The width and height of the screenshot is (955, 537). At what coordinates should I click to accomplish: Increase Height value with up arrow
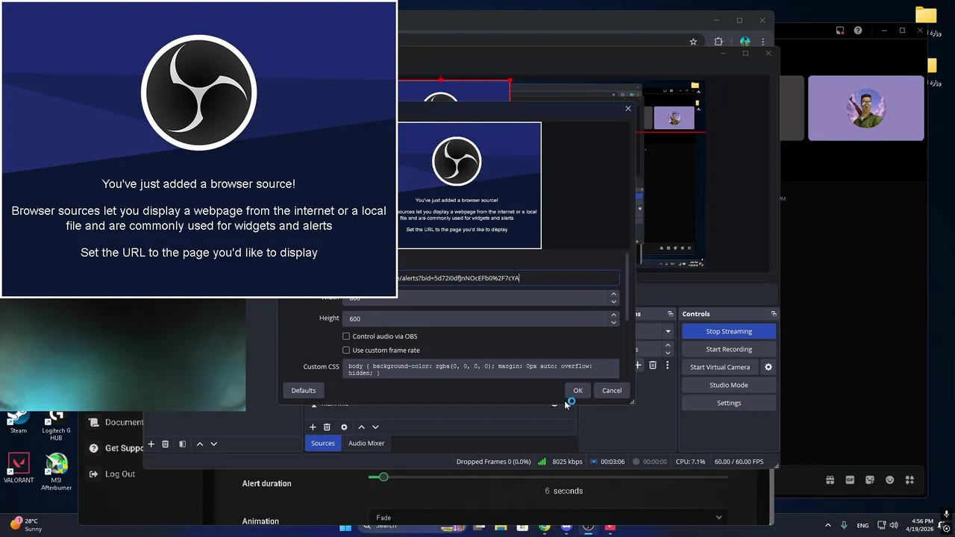(613, 315)
